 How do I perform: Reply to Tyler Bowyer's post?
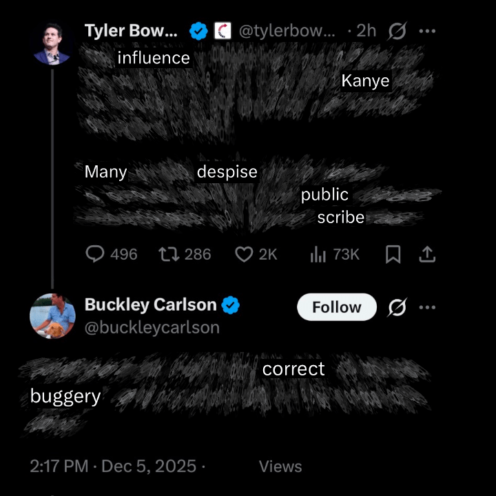pos(95,255)
